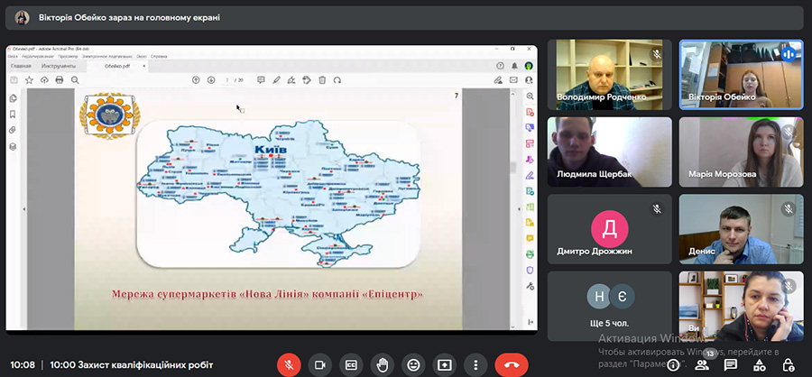Rotate page with the rotate icon
The width and height of the screenshot is (812, 377).
[x=337, y=79]
